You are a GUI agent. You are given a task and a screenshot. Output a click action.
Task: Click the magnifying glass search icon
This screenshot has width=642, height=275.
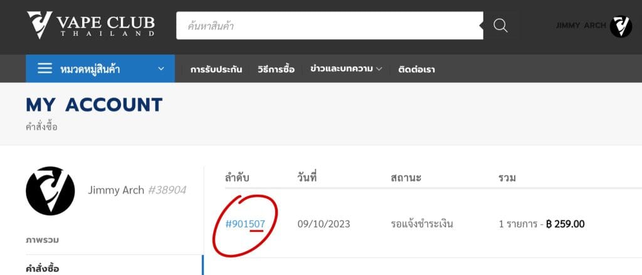tap(500, 26)
